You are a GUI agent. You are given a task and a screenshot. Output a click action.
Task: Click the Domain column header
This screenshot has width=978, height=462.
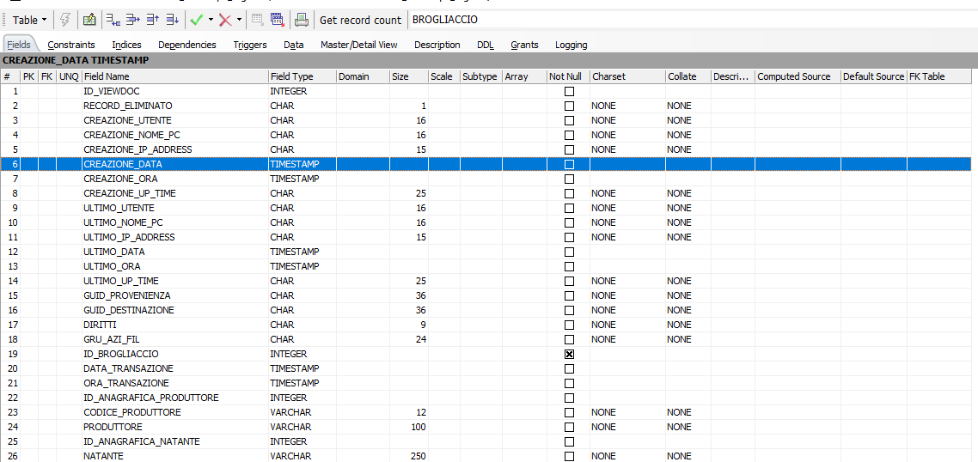pos(363,76)
